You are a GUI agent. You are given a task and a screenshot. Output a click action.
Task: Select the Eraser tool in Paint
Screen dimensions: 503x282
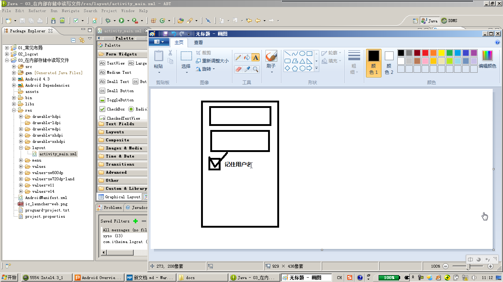238,69
